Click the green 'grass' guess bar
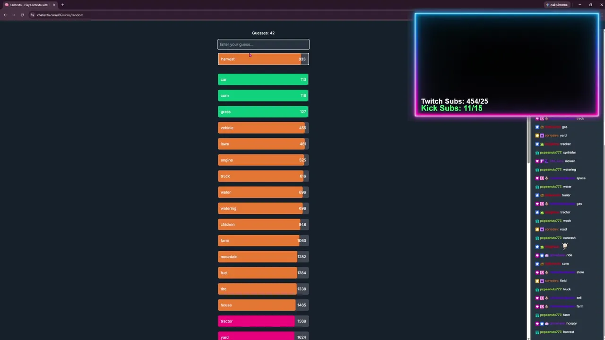 pos(263,111)
